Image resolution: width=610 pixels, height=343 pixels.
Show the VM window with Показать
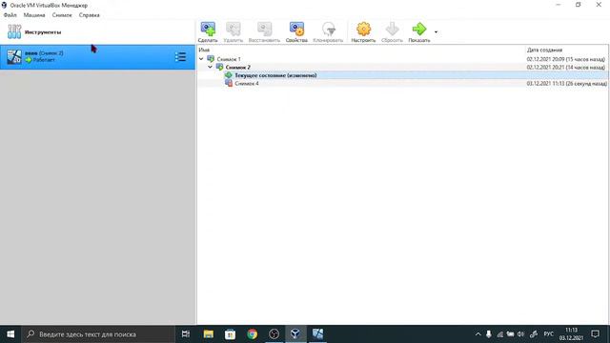[x=419, y=32]
